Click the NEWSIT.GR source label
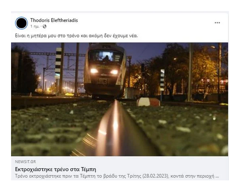 pos(25,161)
